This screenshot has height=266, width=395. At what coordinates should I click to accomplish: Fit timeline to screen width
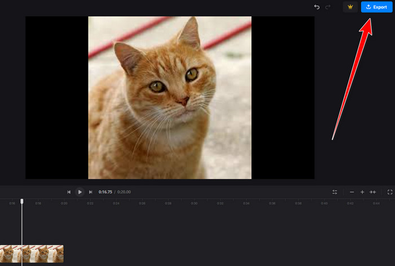[x=373, y=192]
